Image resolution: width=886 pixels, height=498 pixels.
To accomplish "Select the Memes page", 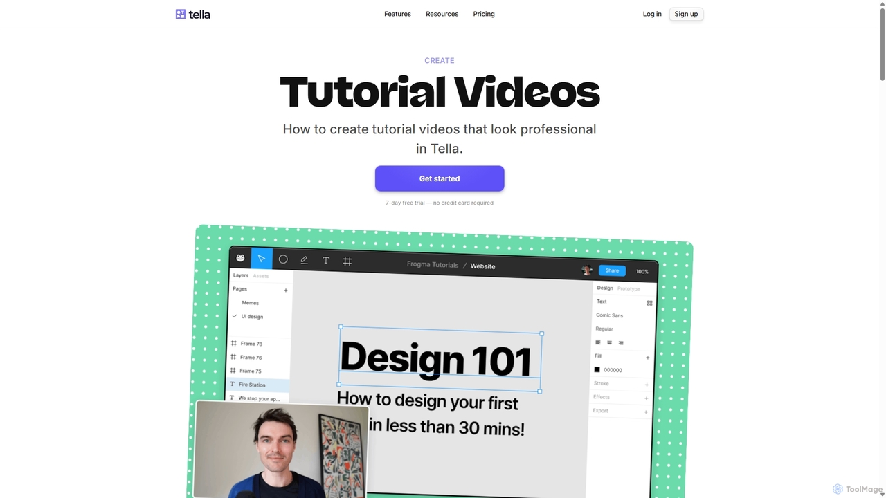I will (251, 303).
